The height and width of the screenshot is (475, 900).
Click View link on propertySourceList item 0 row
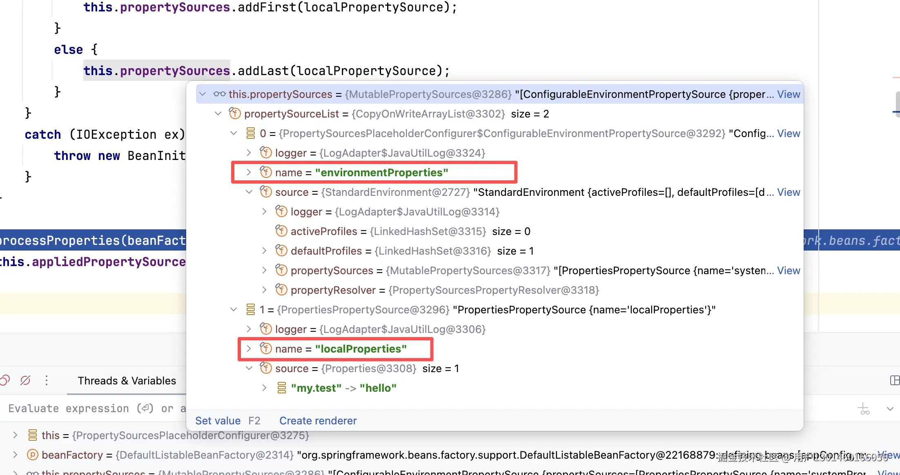point(788,133)
